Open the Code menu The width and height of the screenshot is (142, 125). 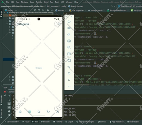32,2
